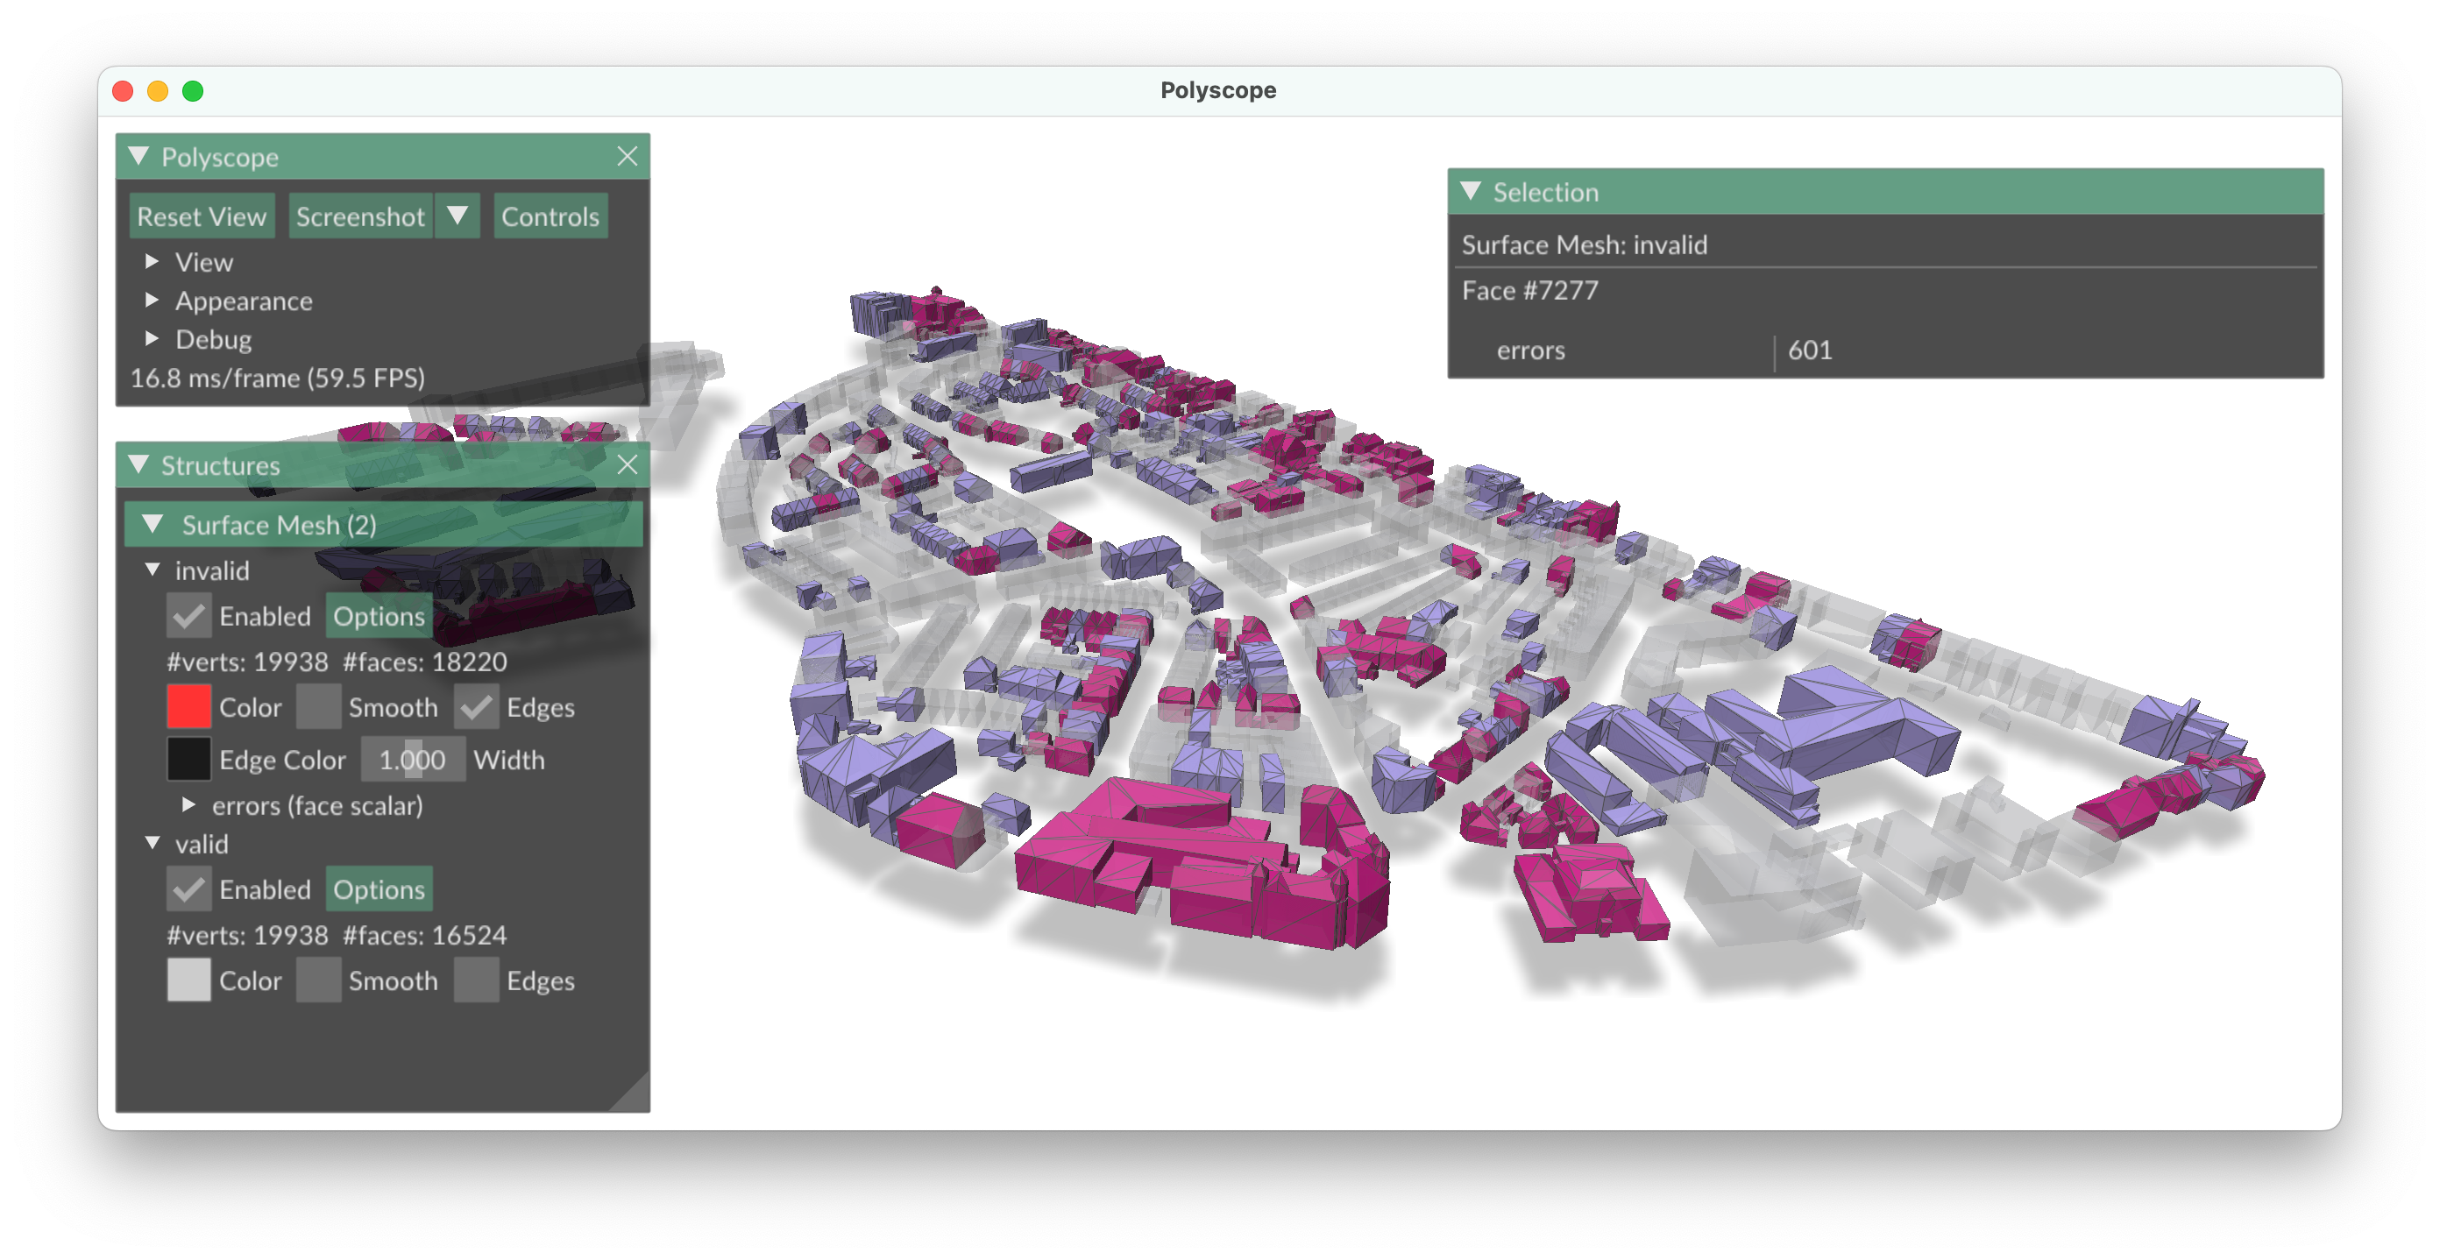Close the Structures panel with X icon
Screen dimensions: 2440x1260
tap(627, 464)
